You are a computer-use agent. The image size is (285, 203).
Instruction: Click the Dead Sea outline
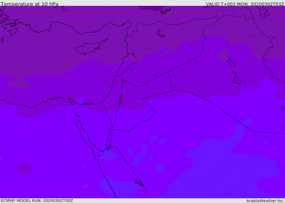(x=121, y=98)
